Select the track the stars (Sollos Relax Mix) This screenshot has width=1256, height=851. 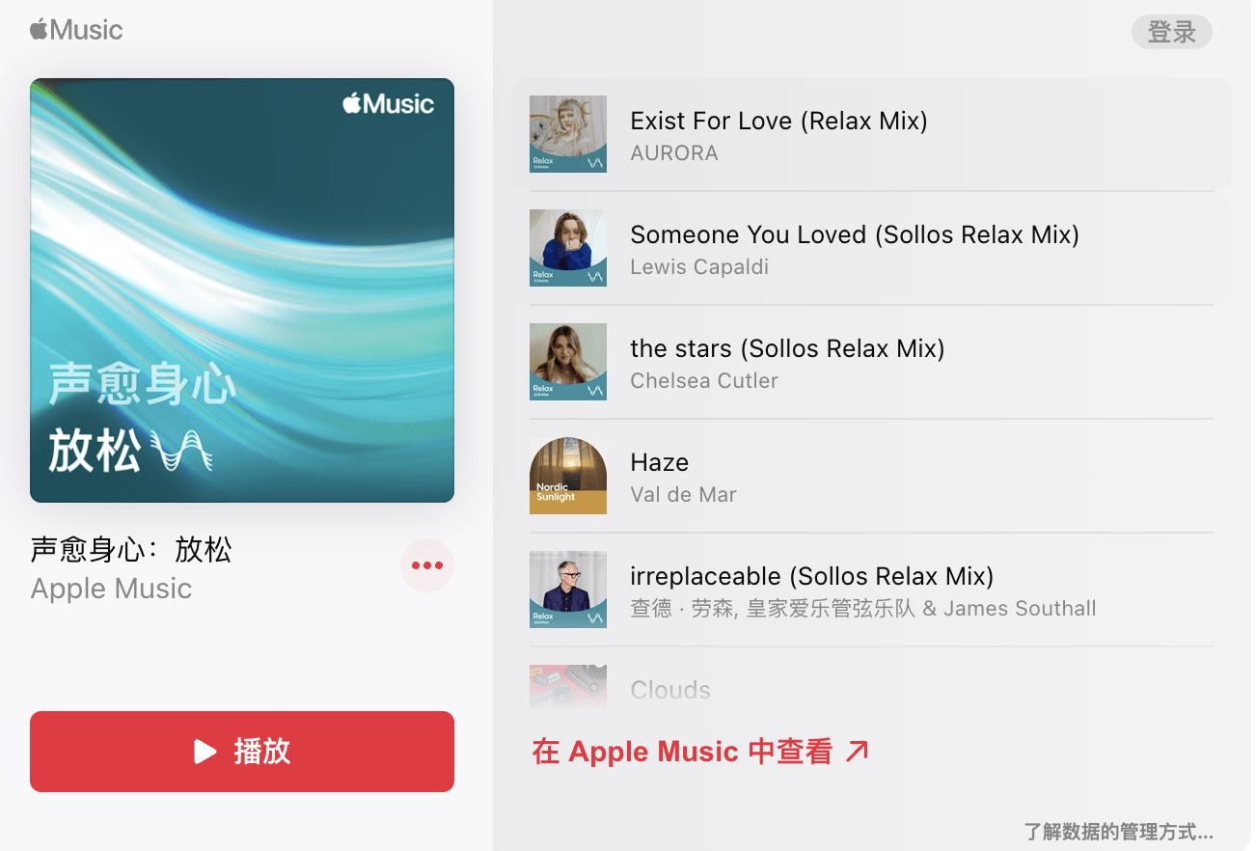(872, 362)
